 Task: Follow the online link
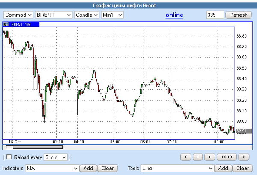point(174,15)
